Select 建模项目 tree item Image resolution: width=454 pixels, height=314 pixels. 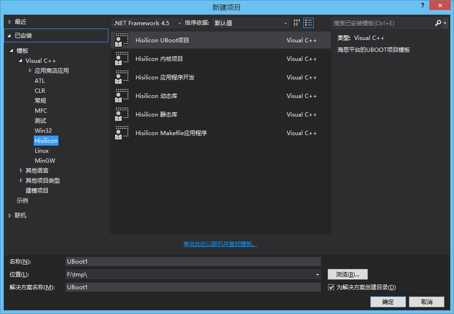tap(37, 191)
